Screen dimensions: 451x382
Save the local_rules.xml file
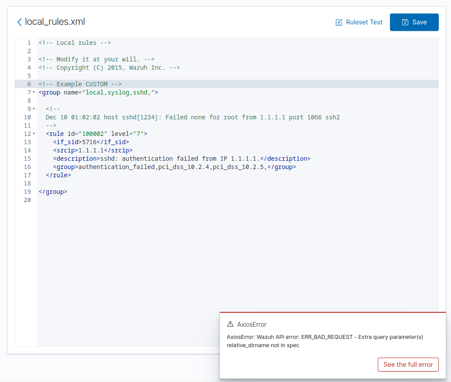point(414,22)
